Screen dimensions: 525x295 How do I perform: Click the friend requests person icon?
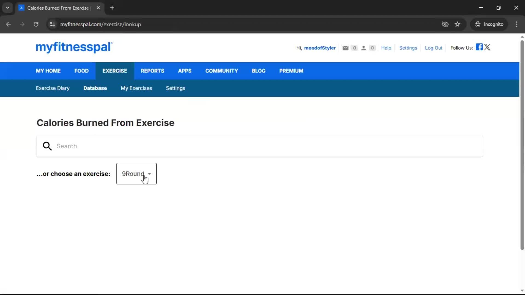tap(364, 48)
